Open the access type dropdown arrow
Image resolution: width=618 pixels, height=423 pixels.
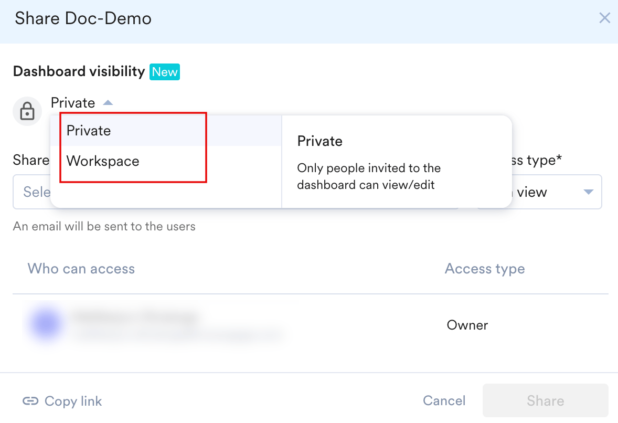(588, 192)
